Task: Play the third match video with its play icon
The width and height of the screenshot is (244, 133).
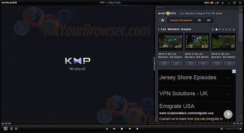Action: tap(217, 63)
